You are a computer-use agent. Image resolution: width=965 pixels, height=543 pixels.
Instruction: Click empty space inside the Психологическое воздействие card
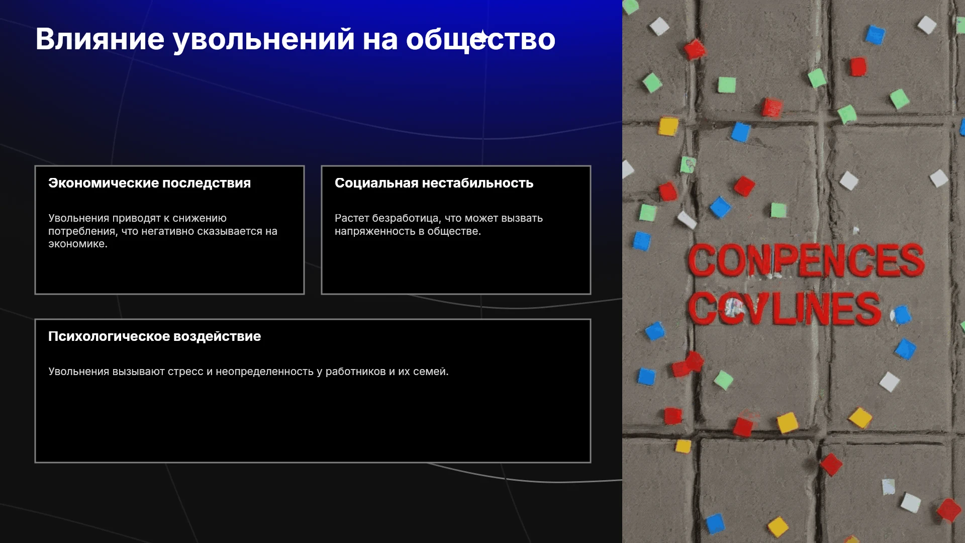point(313,422)
